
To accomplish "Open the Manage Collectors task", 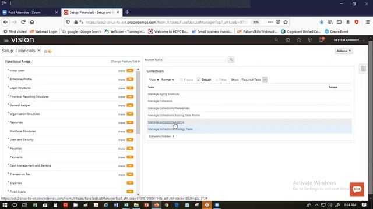I will pyautogui.click(x=160, y=101).
